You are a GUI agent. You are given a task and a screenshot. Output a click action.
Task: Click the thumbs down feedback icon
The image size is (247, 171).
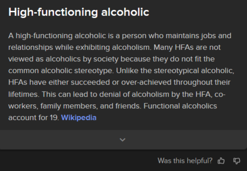click(x=237, y=161)
